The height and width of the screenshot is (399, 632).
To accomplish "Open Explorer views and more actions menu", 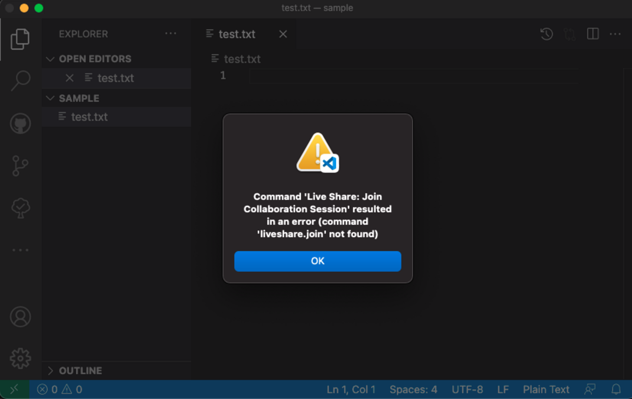I will click(171, 34).
